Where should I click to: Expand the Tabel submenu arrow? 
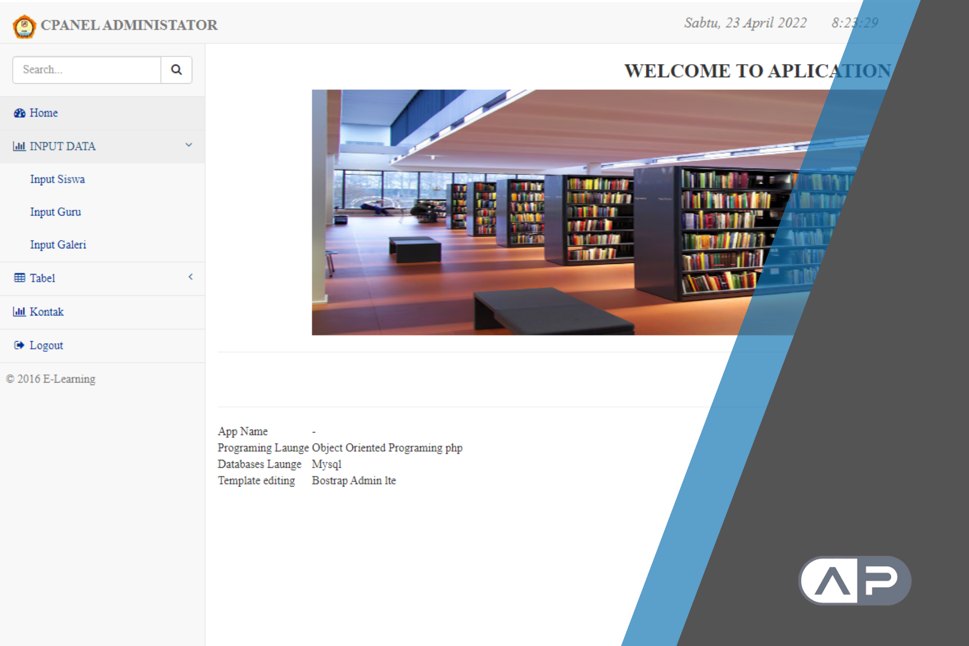pyautogui.click(x=190, y=277)
